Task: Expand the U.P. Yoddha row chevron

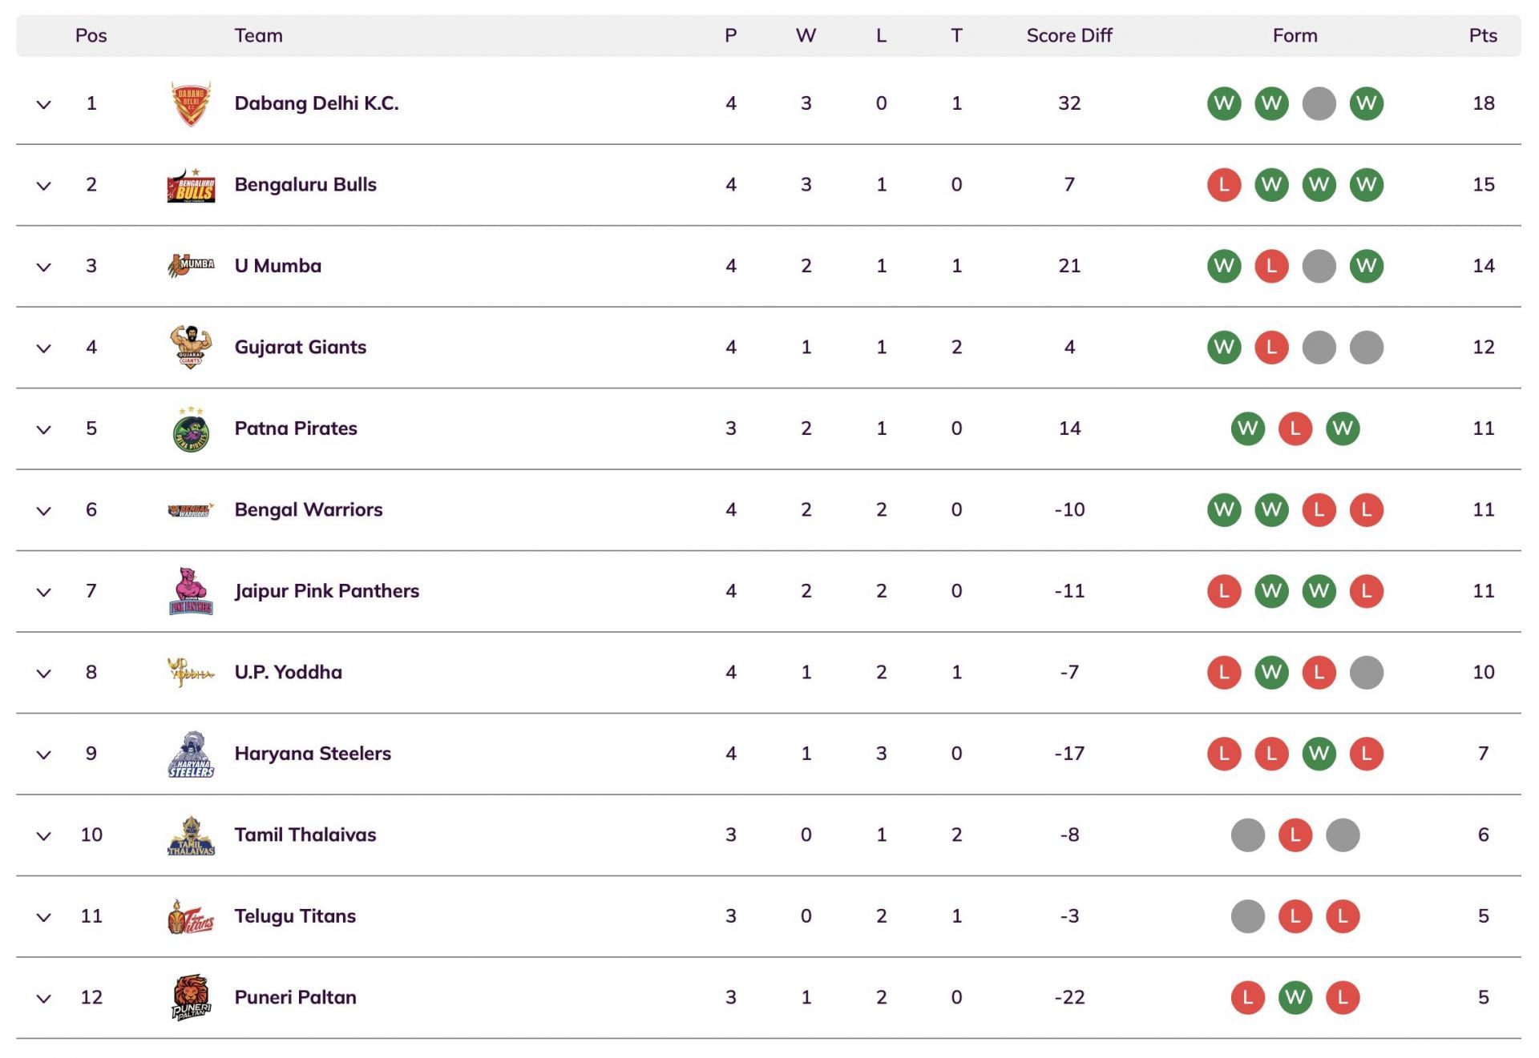Action: click(x=44, y=674)
